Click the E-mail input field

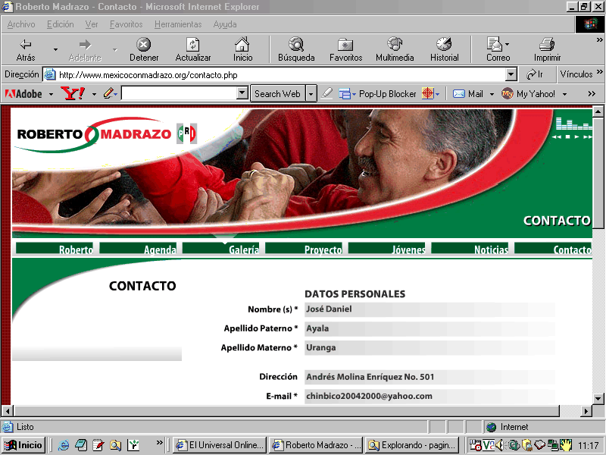429,396
